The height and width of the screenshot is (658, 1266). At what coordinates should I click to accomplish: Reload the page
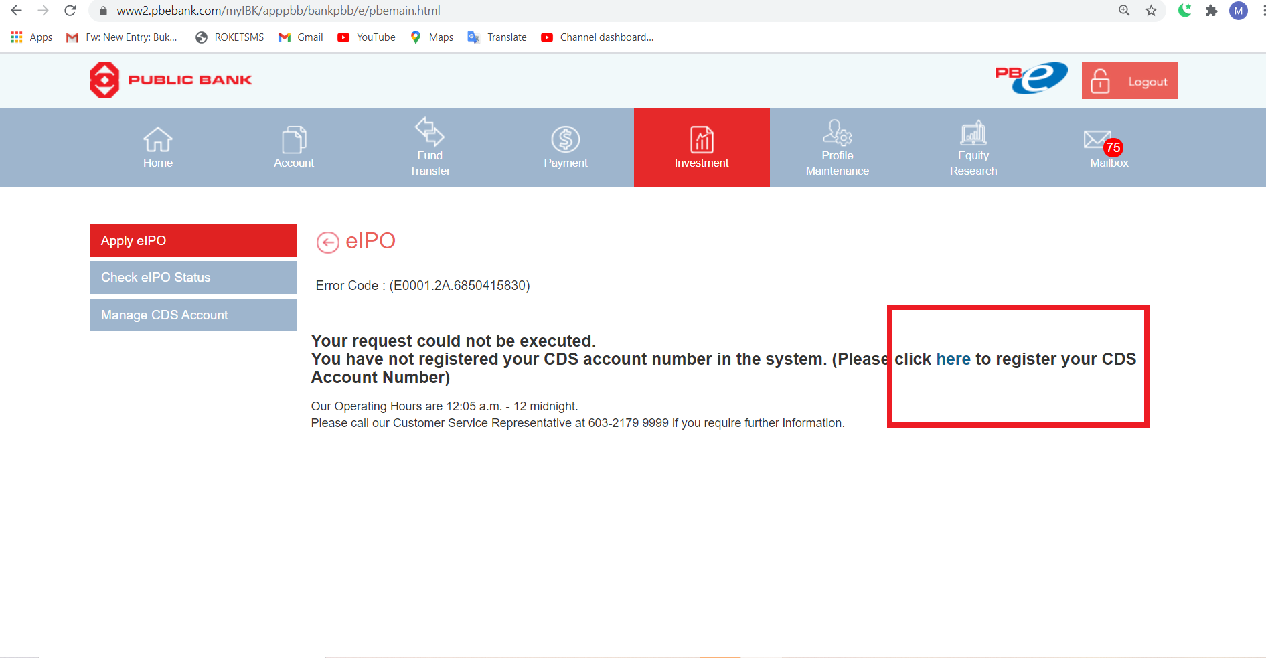70,11
